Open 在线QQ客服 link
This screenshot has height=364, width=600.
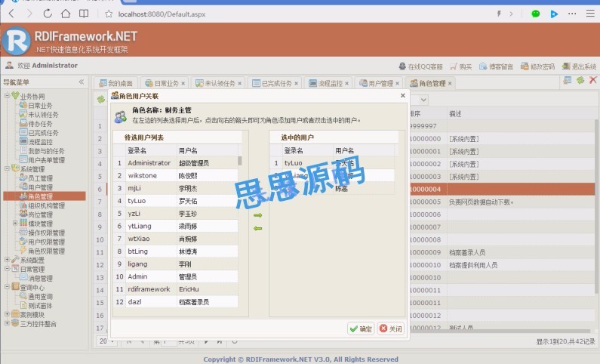420,66
